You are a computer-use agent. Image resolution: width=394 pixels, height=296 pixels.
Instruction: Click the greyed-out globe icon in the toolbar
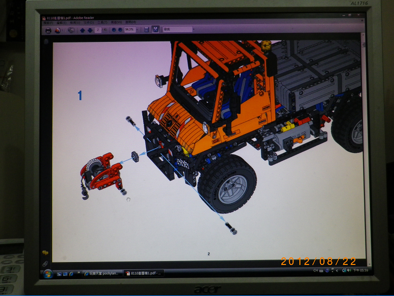pos(71,30)
